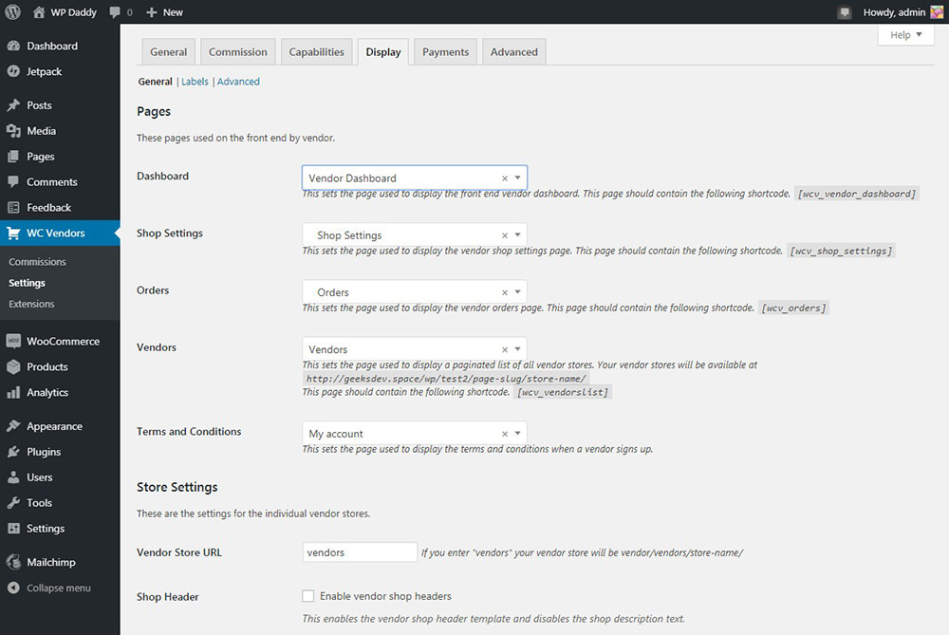949x635 pixels.
Task: Click the Mailchimp icon in sidebar
Action: [13, 562]
